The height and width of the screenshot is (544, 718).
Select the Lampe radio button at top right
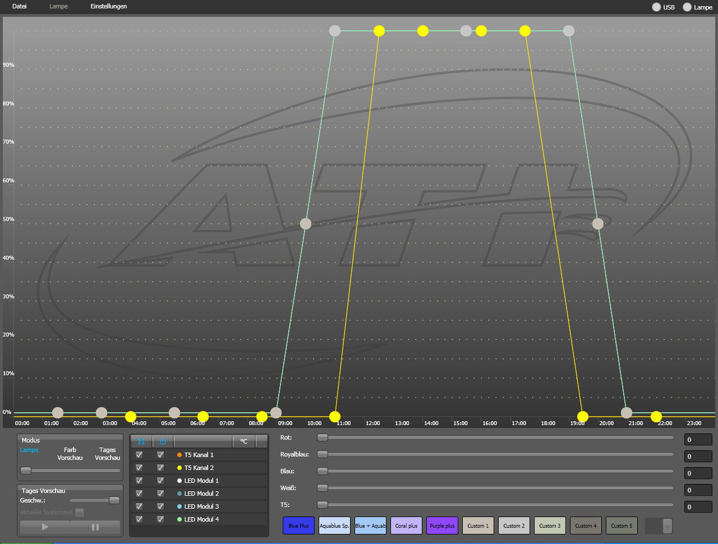(x=687, y=7)
